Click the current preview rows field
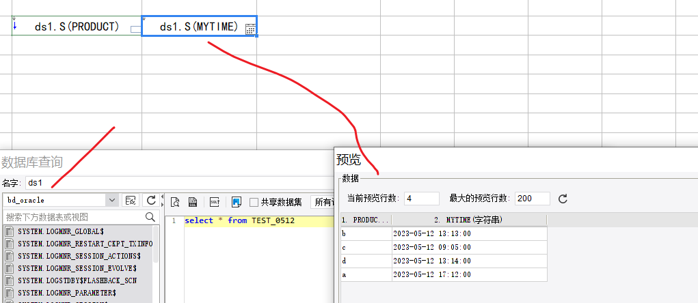The height and width of the screenshot is (303, 698). [x=422, y=199]
